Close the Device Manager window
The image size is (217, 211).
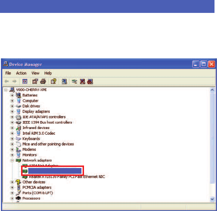coord(212,64)
